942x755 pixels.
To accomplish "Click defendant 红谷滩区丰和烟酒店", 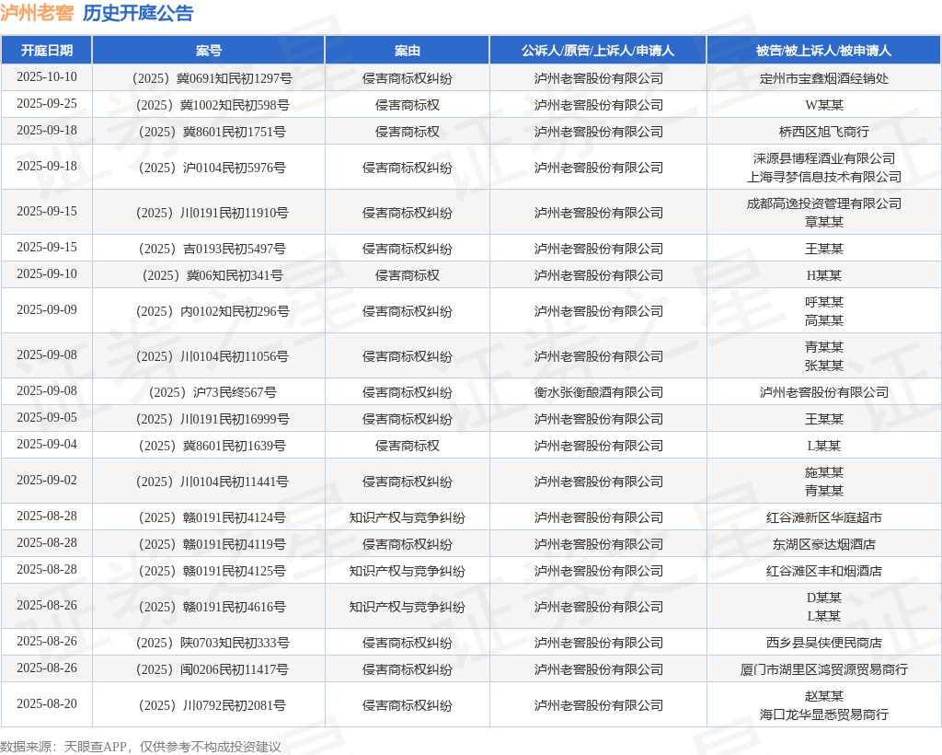I will (823, 571).
